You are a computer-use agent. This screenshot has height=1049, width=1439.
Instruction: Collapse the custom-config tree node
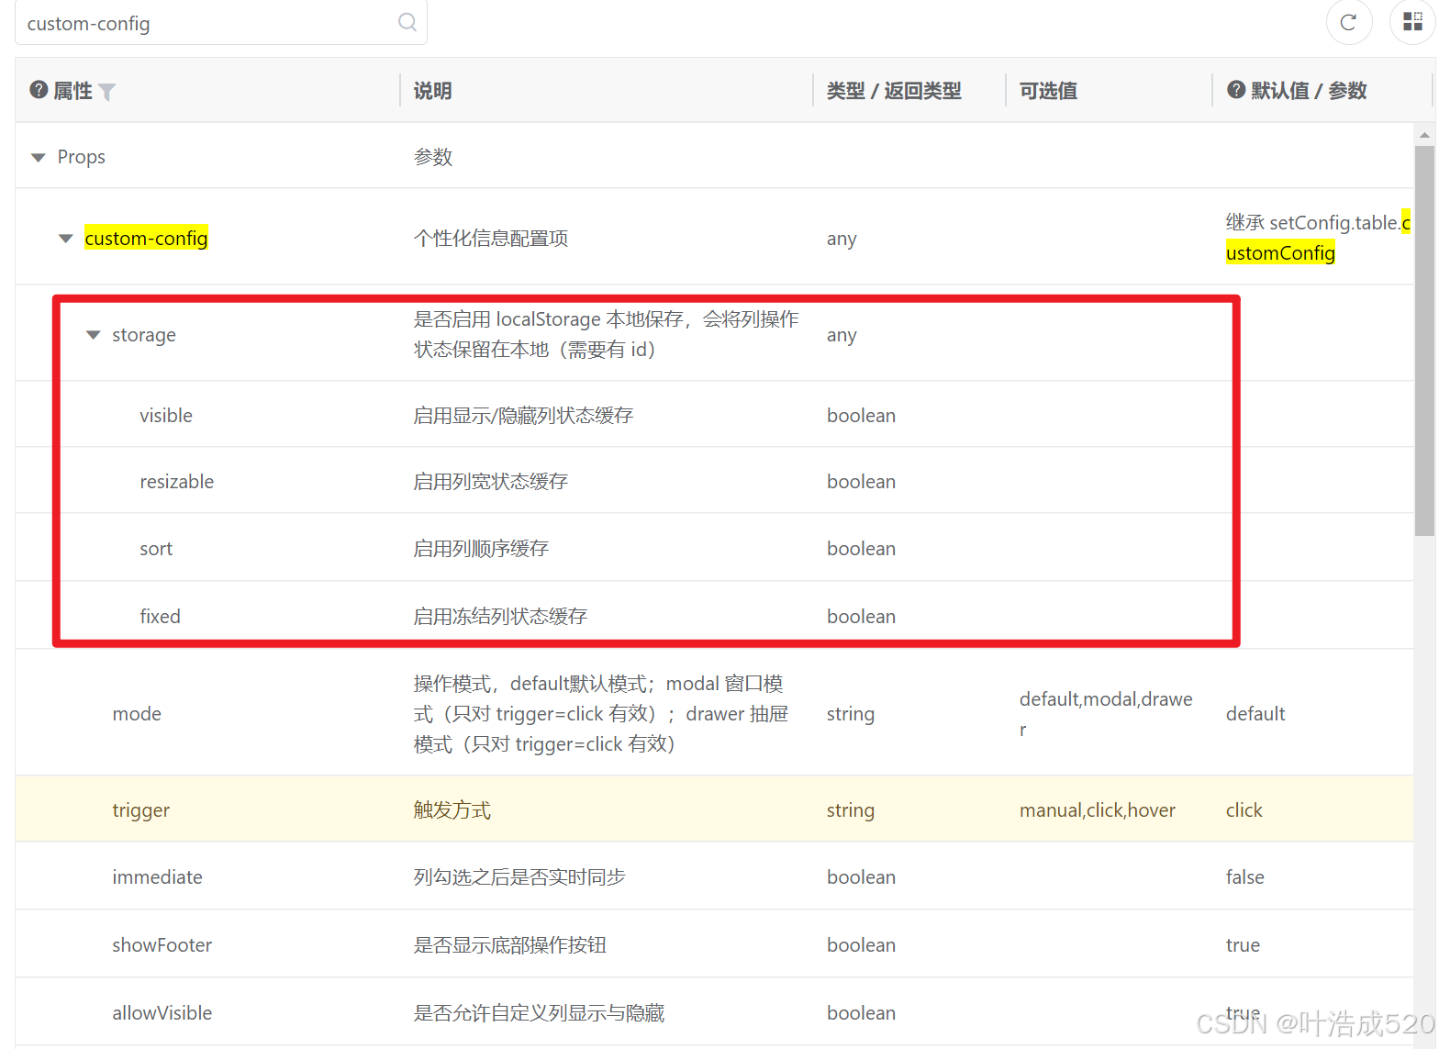pos(65,239)
